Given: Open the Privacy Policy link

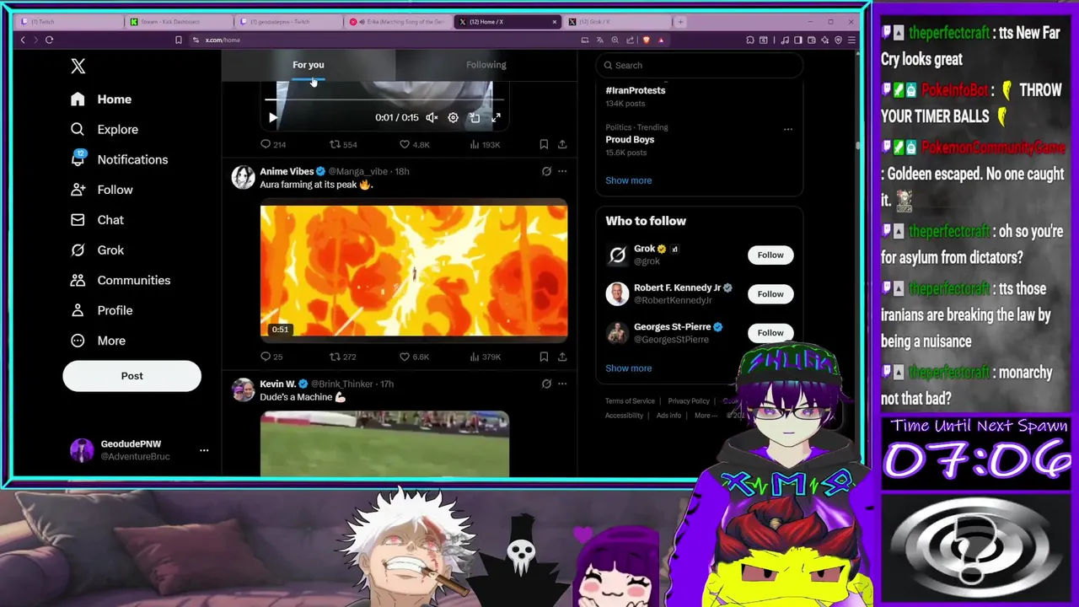Looking at the screenshot, I should [689, 401].
